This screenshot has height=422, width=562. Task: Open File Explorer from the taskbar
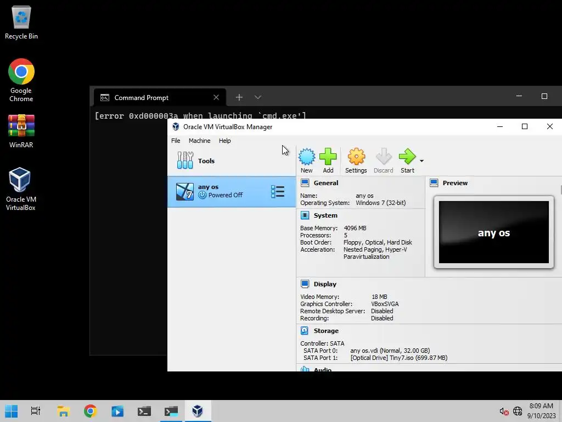click(64, 411)
